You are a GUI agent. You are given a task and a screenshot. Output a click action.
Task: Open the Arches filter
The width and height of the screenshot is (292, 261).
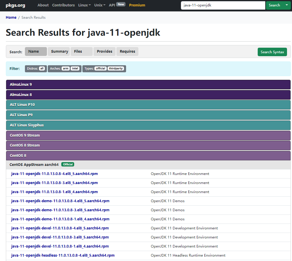(x=64, y=68)
